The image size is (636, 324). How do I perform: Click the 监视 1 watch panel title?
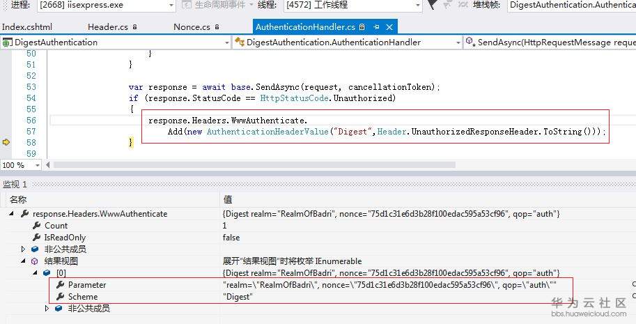pyautogui.click(x=15, y=185)
